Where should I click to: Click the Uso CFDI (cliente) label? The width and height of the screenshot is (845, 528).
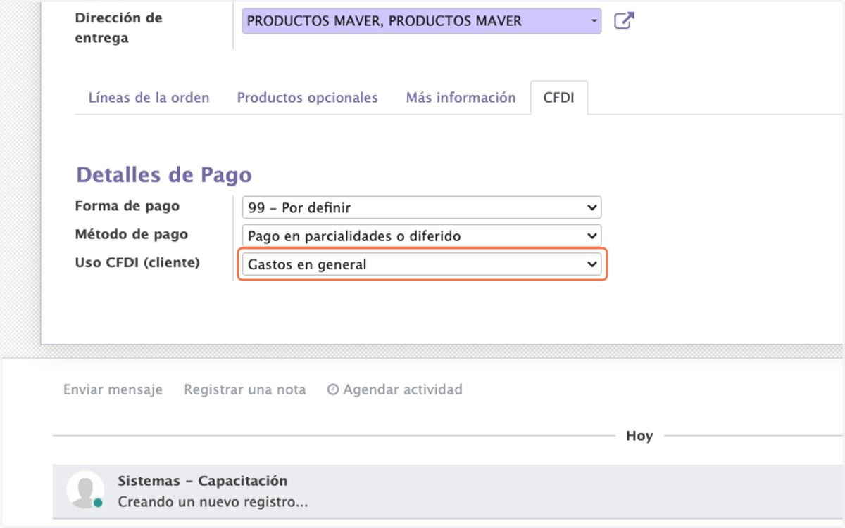click(x=137, y=263)
